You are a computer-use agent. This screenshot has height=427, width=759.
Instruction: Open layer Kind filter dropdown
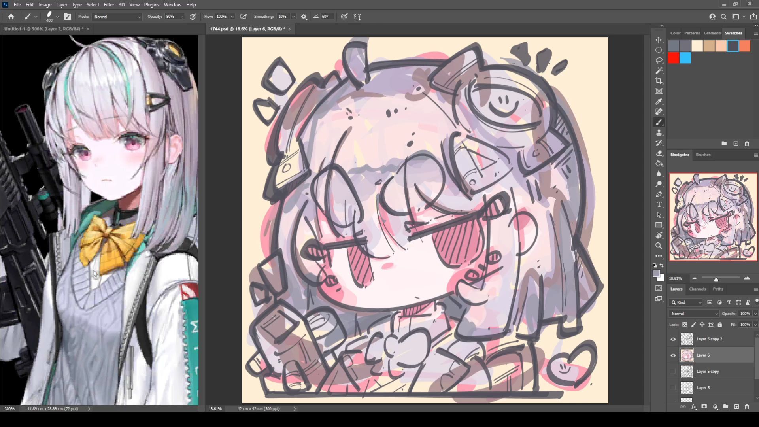tap(686, 302)
